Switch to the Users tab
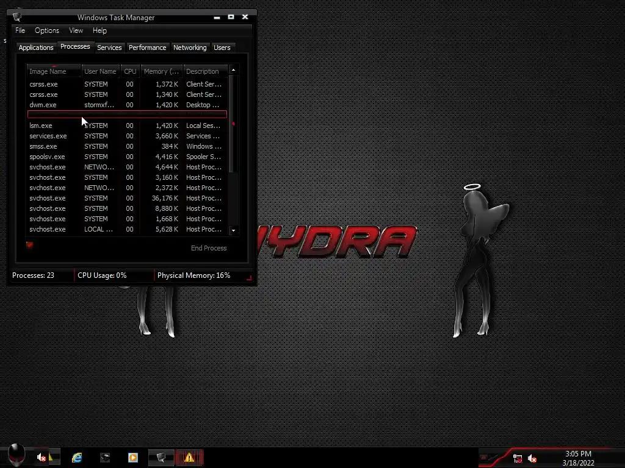 point(222,48)
